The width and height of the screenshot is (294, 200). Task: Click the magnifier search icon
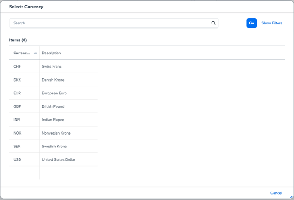(x=213, y=23)
